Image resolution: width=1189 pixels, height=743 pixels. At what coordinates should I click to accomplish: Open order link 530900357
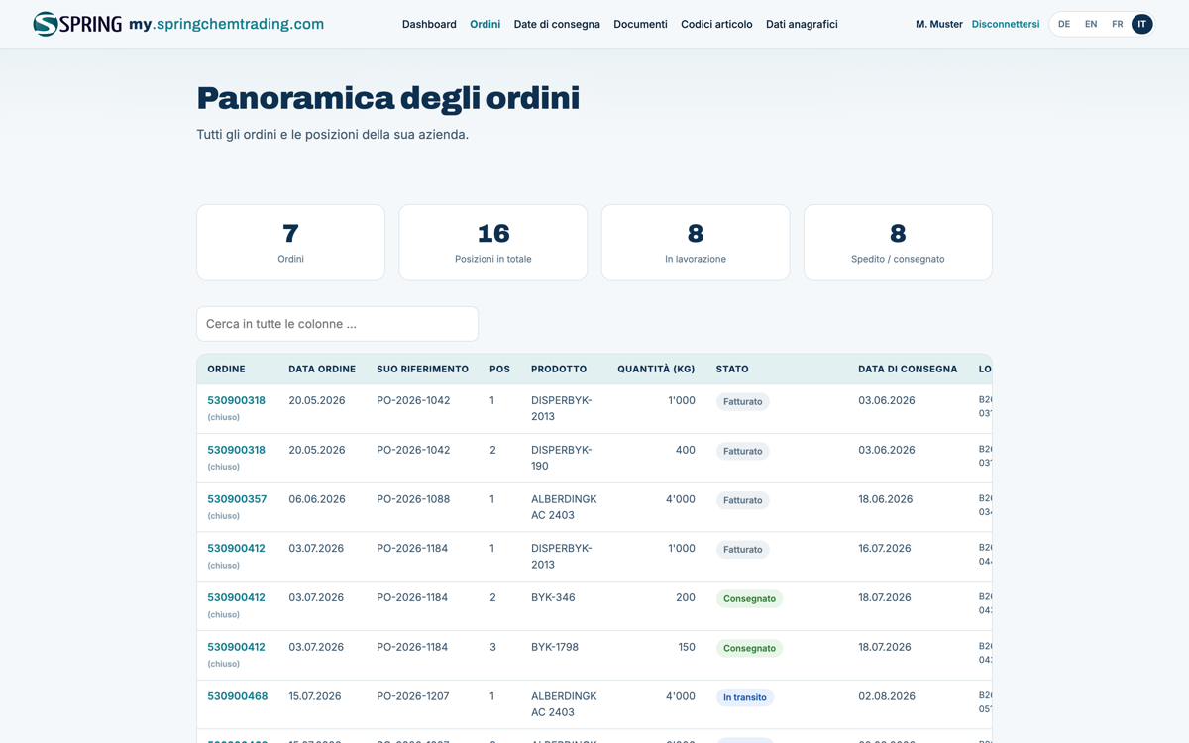pos(237,499)
